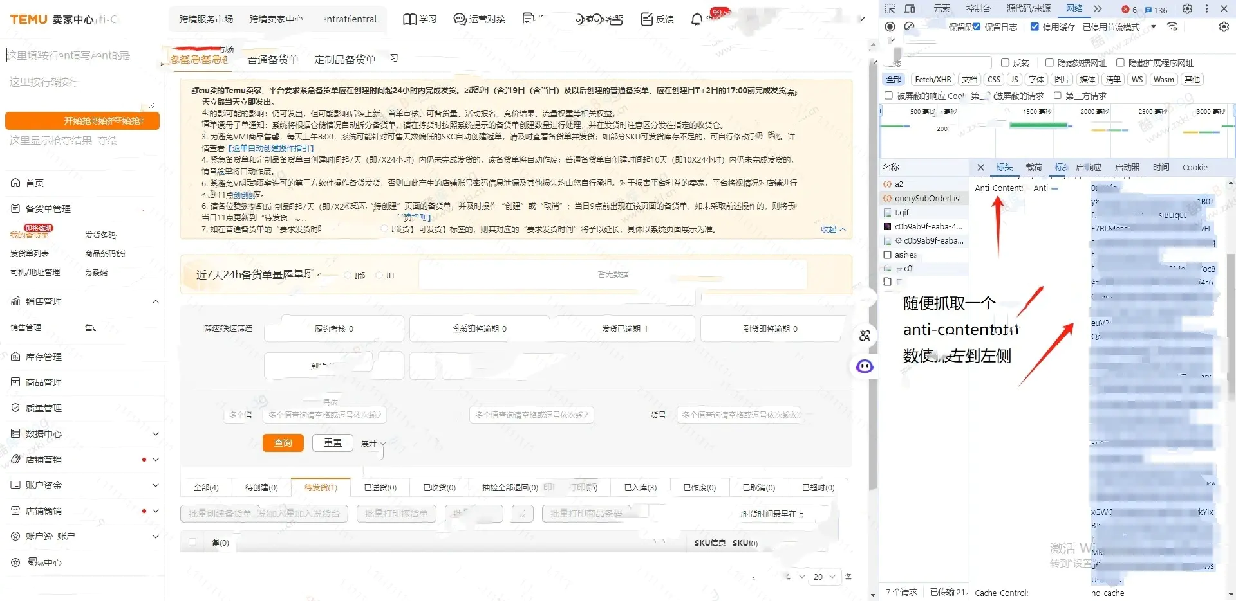Collapse the 销售管理 sidebar section

click(x=155, y=301)
